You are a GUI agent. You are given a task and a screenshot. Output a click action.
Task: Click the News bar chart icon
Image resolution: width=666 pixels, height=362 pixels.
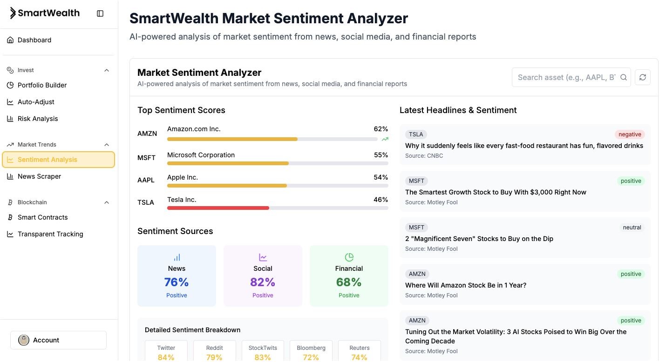(177, 257)
